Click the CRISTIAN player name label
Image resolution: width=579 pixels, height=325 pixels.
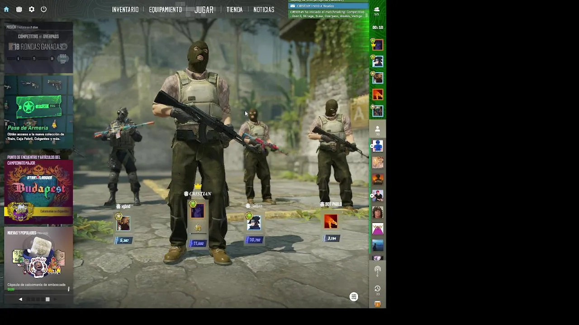[x=200, y=194]
